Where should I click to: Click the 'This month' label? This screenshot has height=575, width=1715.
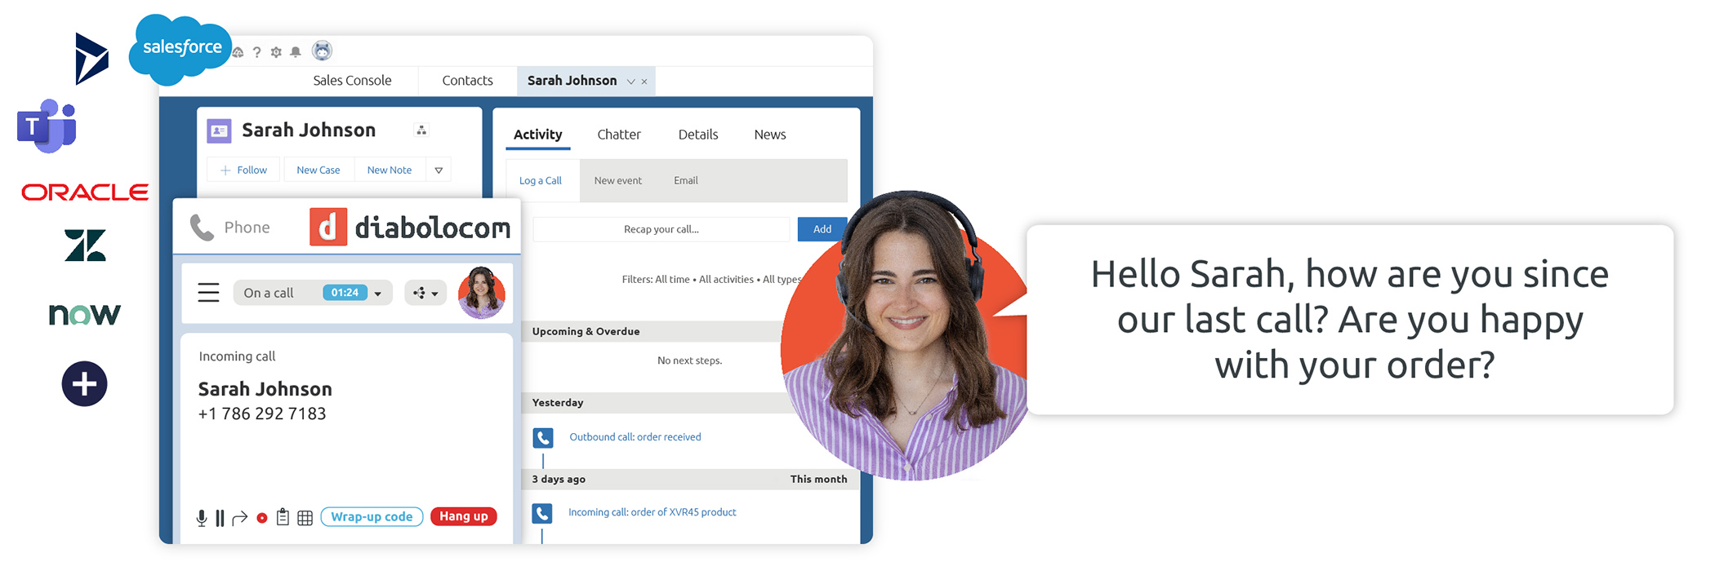tap(818, 480)
